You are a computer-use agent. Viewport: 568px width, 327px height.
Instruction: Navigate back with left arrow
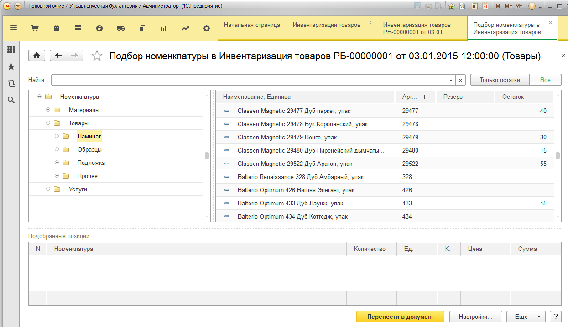coord(58,56)
